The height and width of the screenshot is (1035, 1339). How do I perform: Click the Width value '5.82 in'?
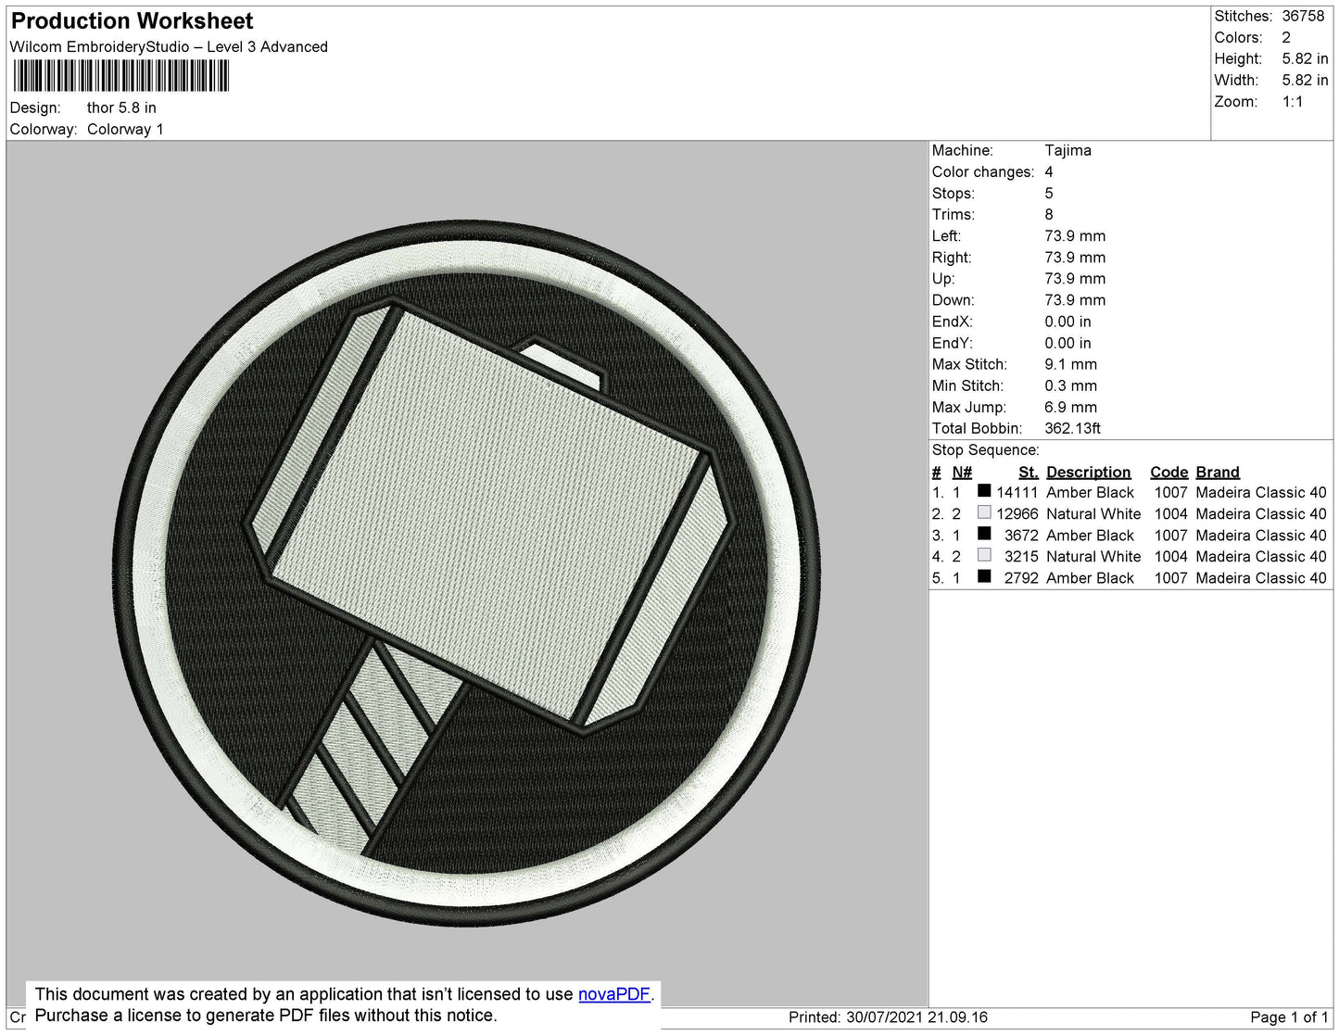1305,81
